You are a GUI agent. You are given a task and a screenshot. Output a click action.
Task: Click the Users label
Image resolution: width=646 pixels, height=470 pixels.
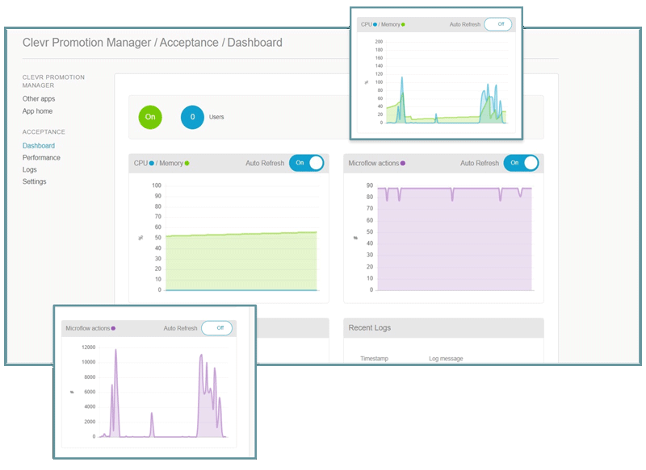pos(216,117)
